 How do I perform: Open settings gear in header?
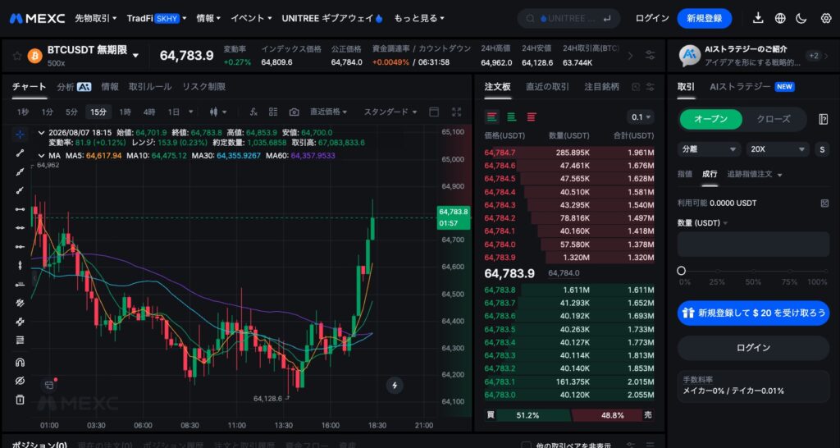click(825, 19)
